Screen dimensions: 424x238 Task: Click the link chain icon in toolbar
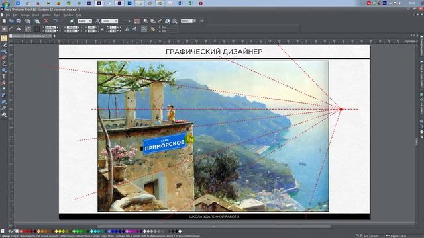pyautogui.click(x=160, y=20)
